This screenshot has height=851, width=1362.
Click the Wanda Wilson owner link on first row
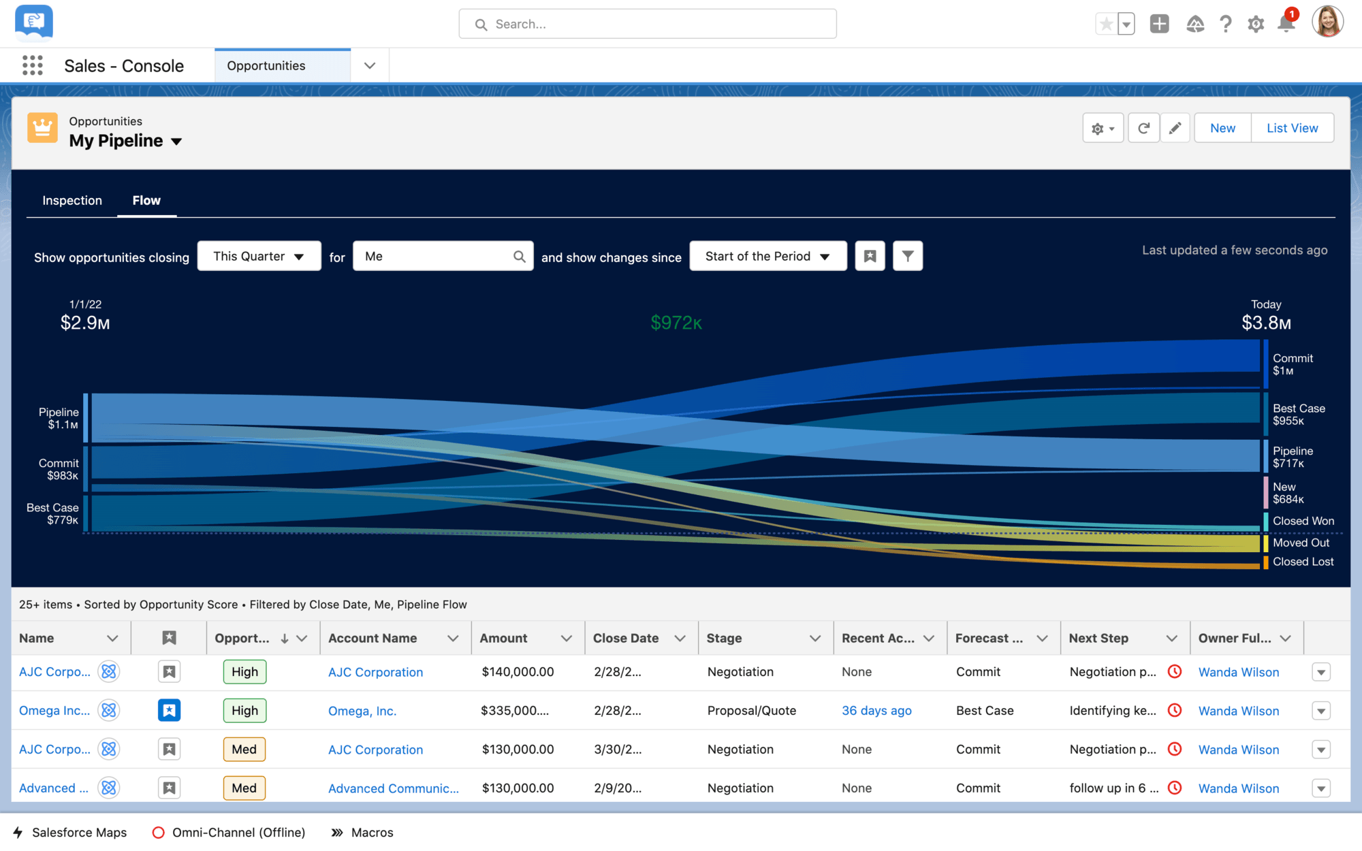[1239, 671]
